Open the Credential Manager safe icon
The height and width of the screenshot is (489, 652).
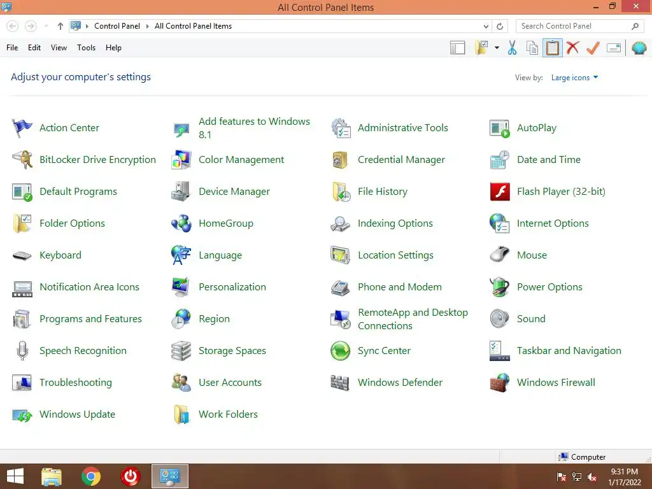(340, 160)
